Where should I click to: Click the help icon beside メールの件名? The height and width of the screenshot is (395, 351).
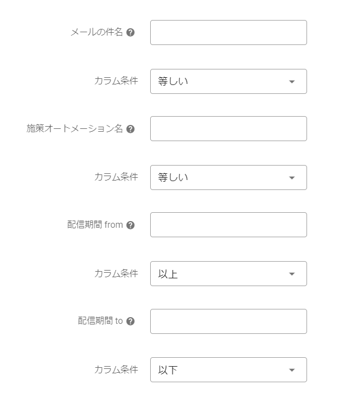tap(131, 33)
